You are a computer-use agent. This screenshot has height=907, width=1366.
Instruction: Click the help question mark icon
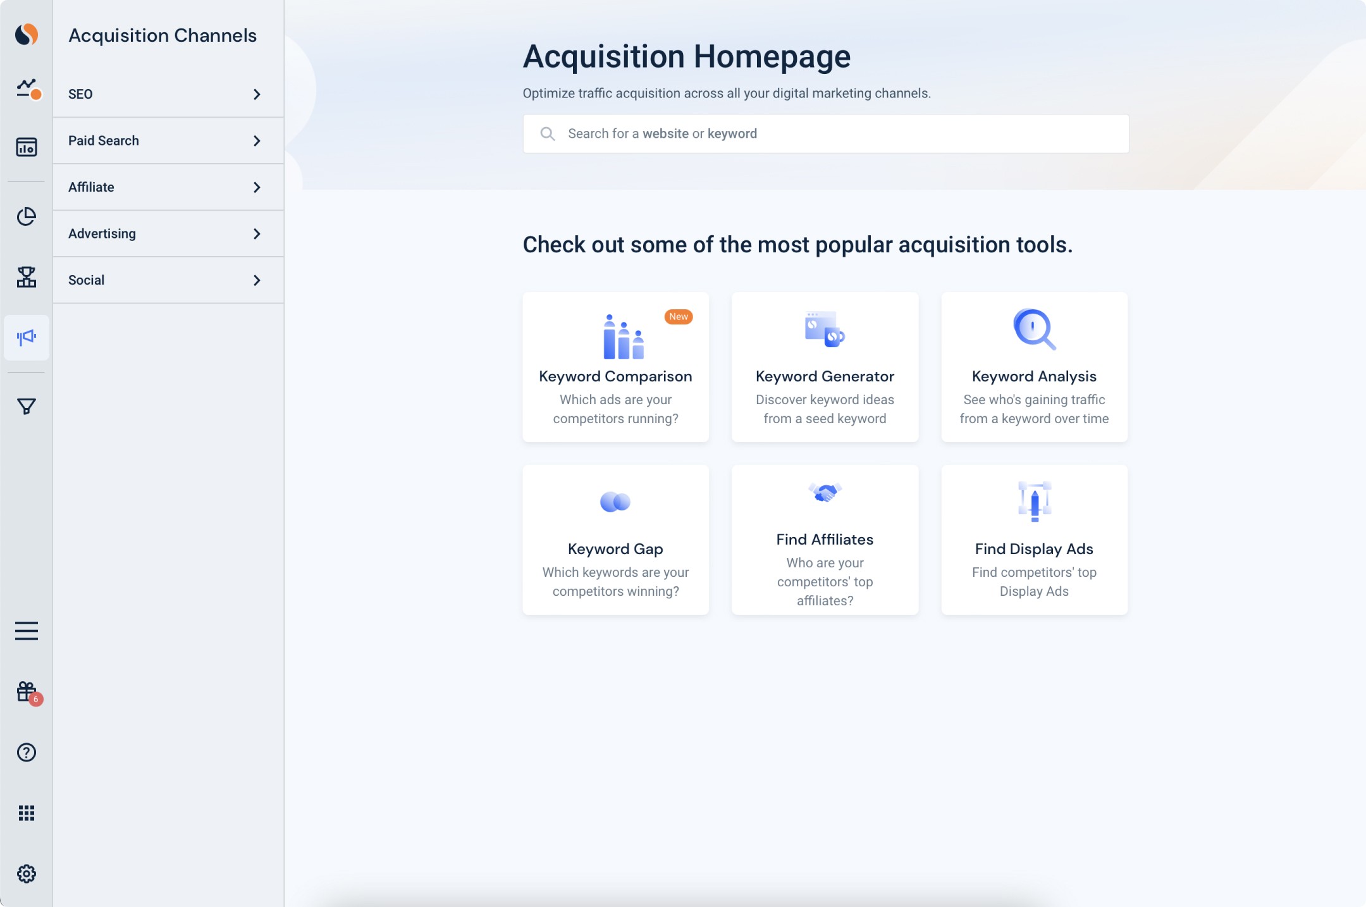tap(27, 753)
